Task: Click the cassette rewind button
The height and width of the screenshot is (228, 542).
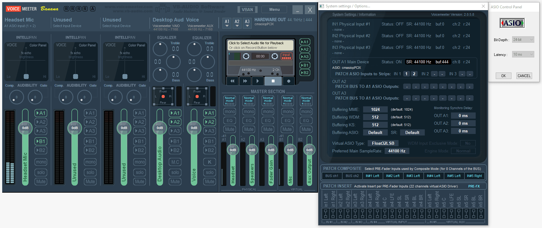Action: [232, 81]
